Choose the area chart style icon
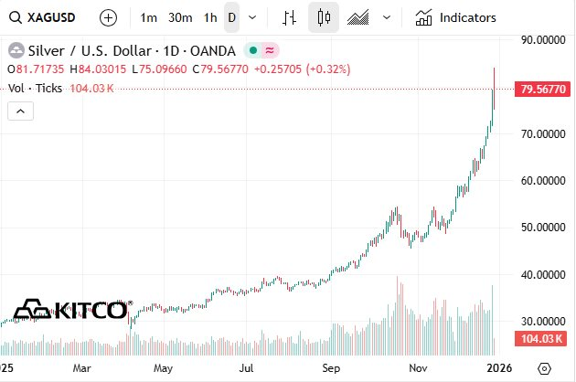The image size is (576, 382). (x=357, y=17)
